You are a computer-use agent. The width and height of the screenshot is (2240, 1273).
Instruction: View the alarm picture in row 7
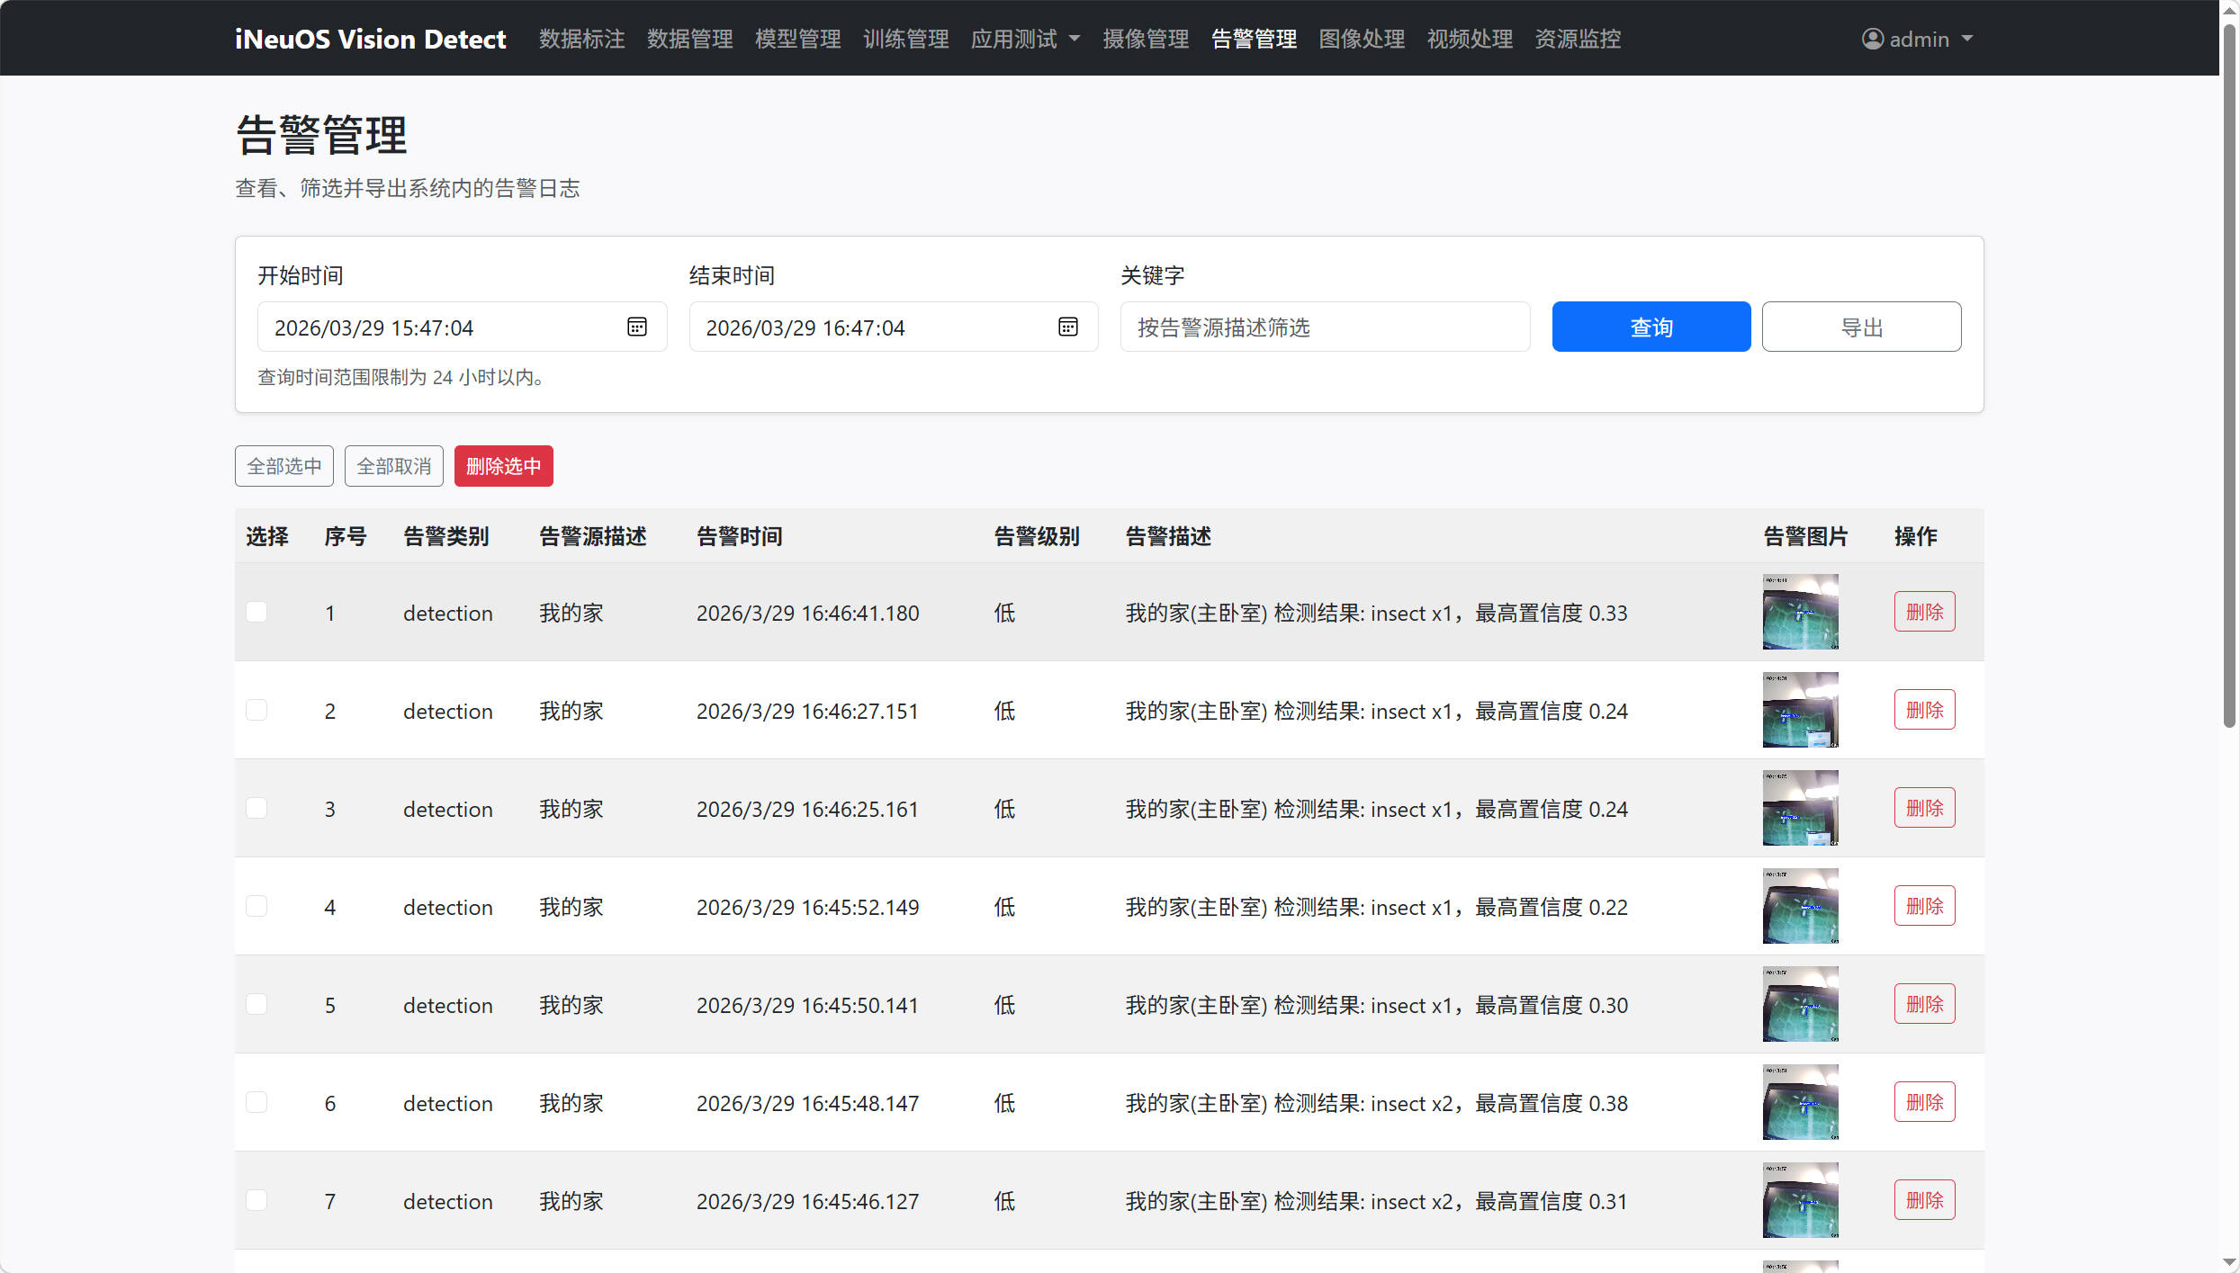click(x=1800, y=1200)
